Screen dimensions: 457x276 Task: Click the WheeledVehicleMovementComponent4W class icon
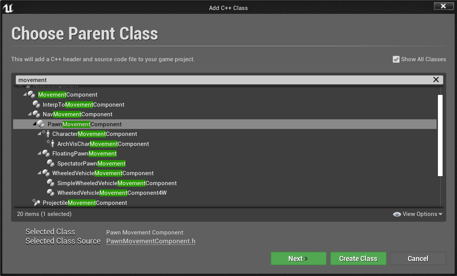coord(51,192)
